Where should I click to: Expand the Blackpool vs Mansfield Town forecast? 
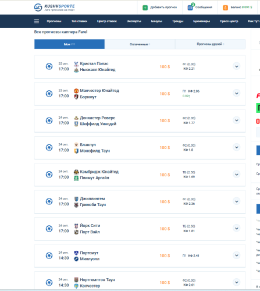[237, 147]
